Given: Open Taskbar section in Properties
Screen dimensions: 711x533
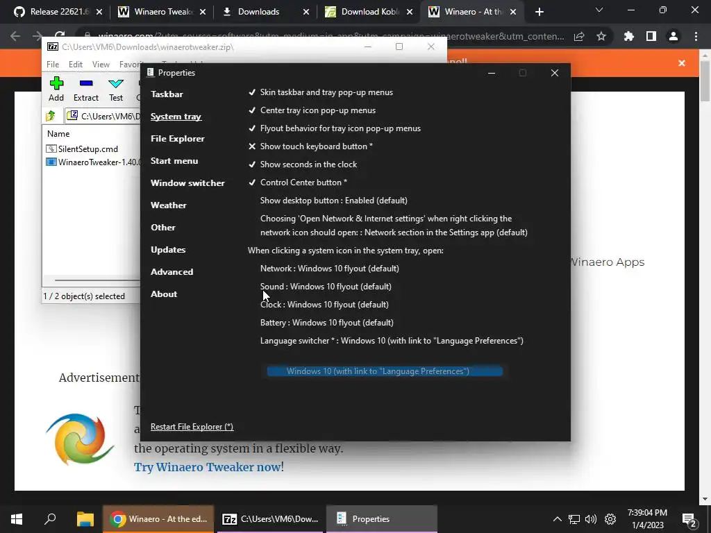Looking at the screenshot, I should point(167,94).
